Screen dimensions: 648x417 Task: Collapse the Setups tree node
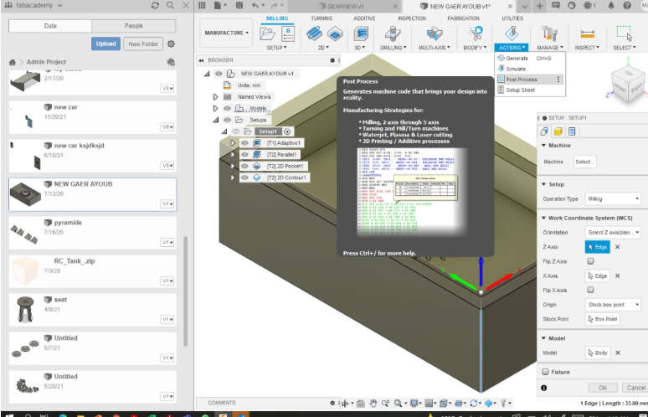[215, 120]
